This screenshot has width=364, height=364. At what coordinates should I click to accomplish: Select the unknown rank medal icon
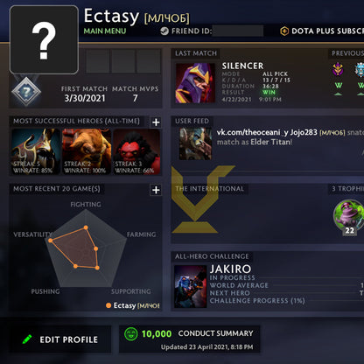[26, 92]
